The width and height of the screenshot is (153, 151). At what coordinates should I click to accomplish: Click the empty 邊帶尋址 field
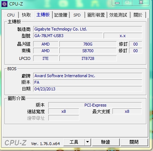tap(64, 118)
